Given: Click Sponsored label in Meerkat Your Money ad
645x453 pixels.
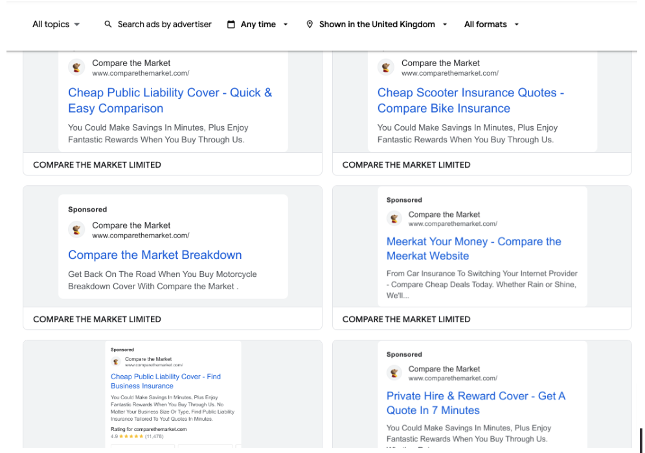Looking at the screenshot, I should tap(404, 200).
